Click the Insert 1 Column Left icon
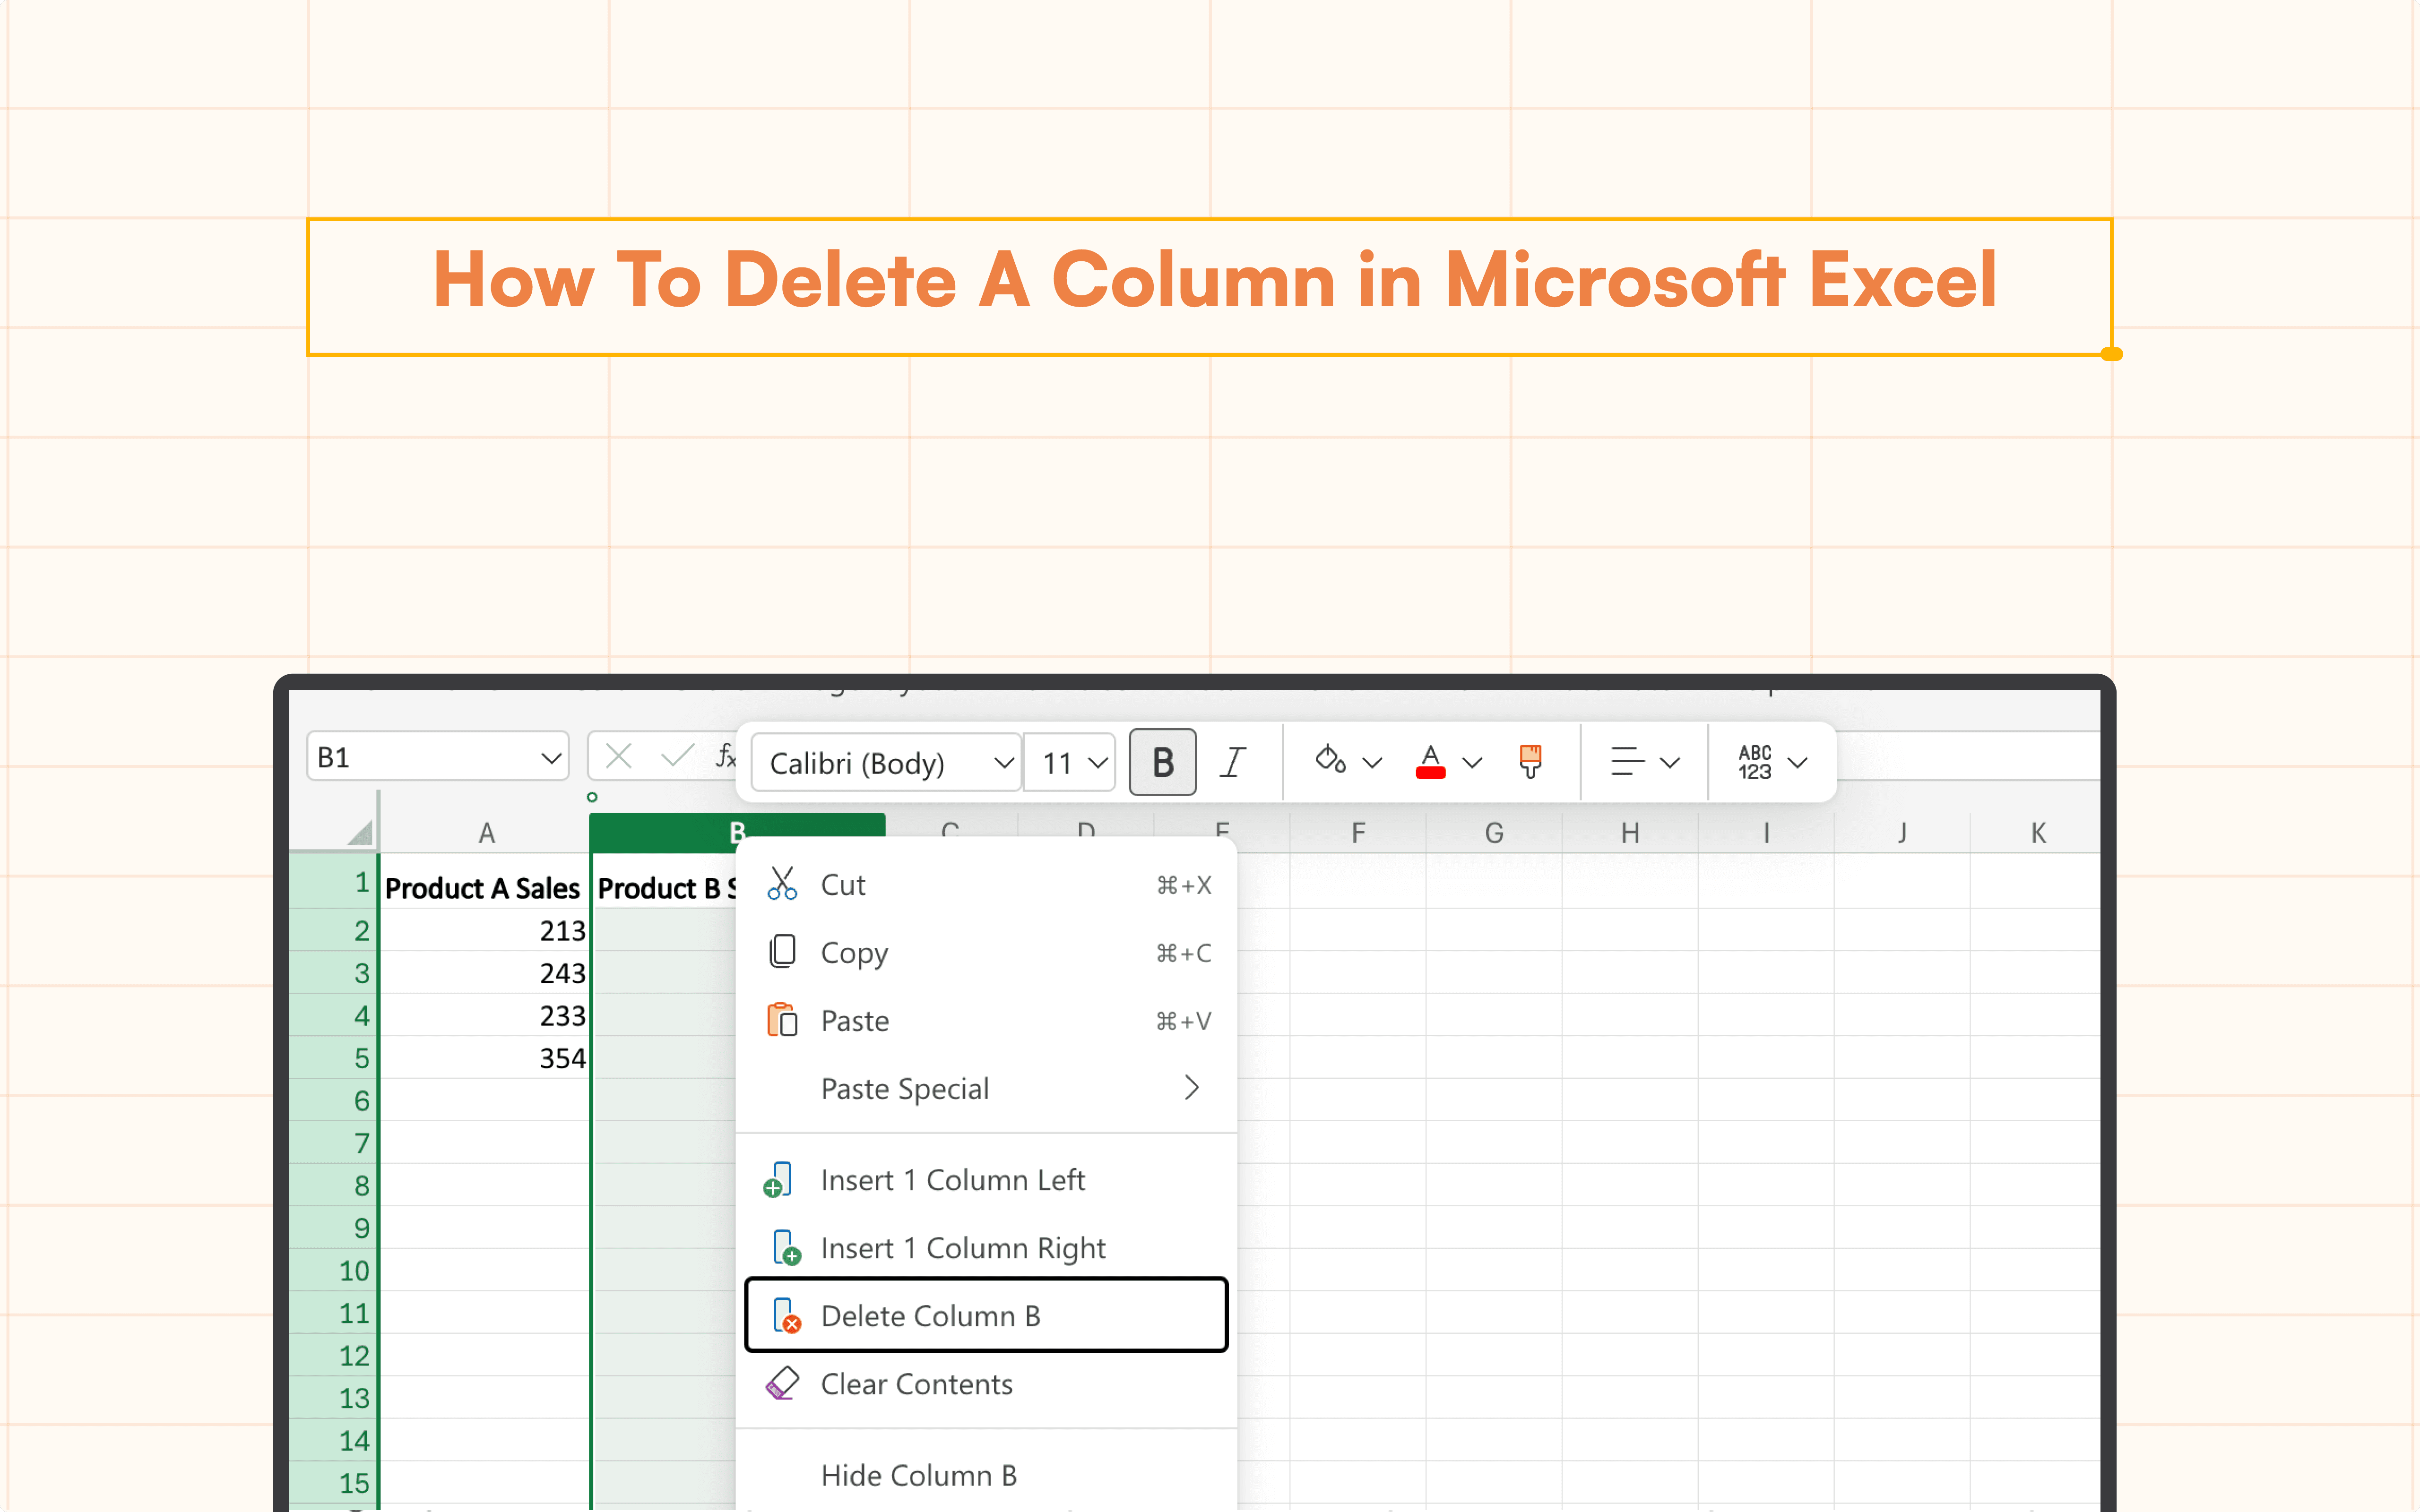Screen dimensions: 2420x1512 point(778,1180)
